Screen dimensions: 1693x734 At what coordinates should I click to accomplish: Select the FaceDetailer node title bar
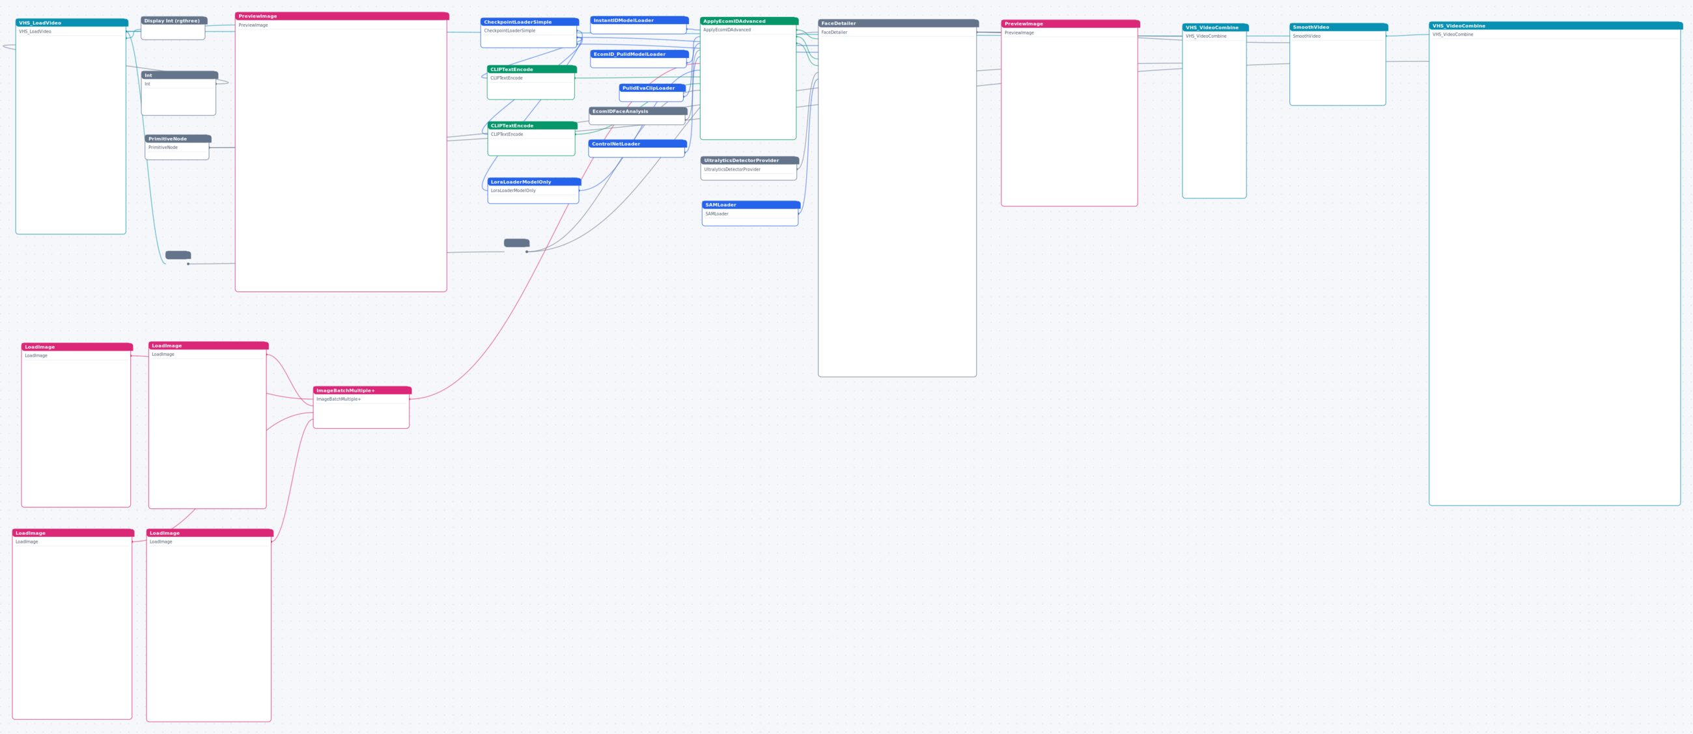pyautogui.click(x=898, y=23)
